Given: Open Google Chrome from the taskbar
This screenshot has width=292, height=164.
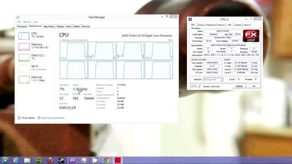Looking at the screenshot, I should tap(106, 160).
